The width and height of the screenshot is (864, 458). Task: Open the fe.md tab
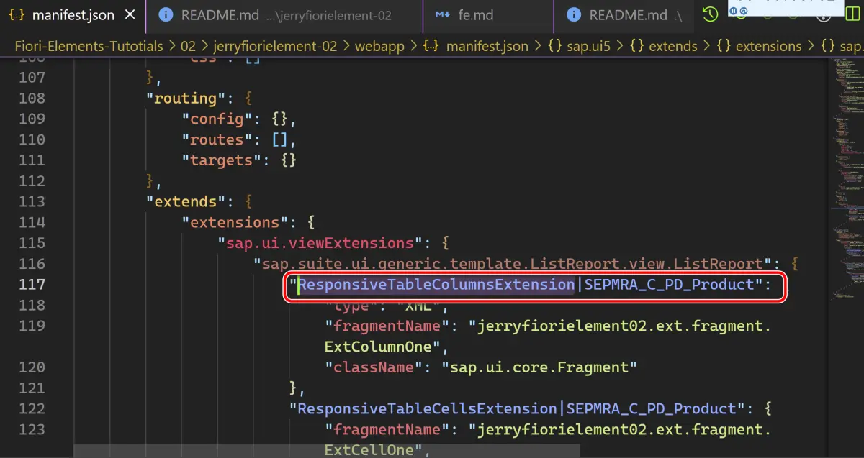point(488,15)
